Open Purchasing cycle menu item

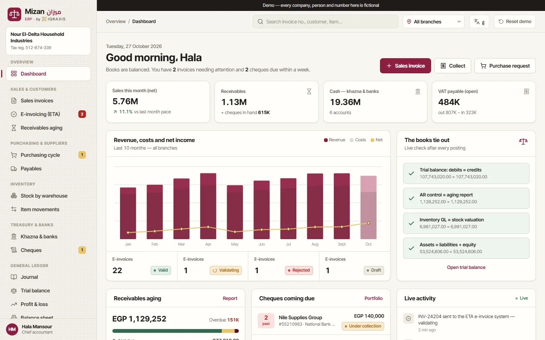[48, 155]
